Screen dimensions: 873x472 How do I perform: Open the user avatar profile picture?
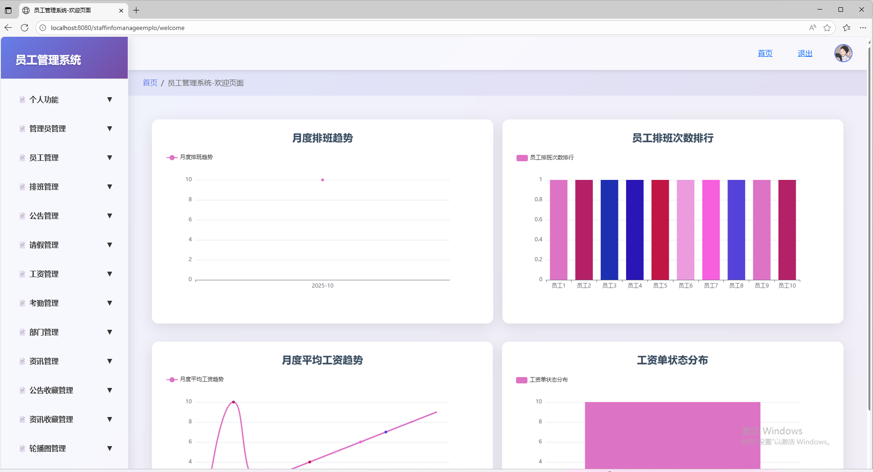pyautogui.click(x=843, y=53)
